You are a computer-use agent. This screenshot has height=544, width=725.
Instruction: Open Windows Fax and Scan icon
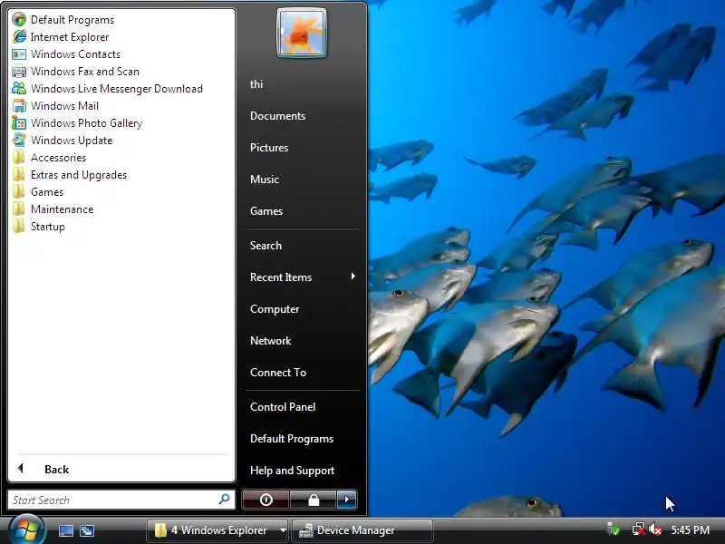pyautogui.click(x=19, y=72)
